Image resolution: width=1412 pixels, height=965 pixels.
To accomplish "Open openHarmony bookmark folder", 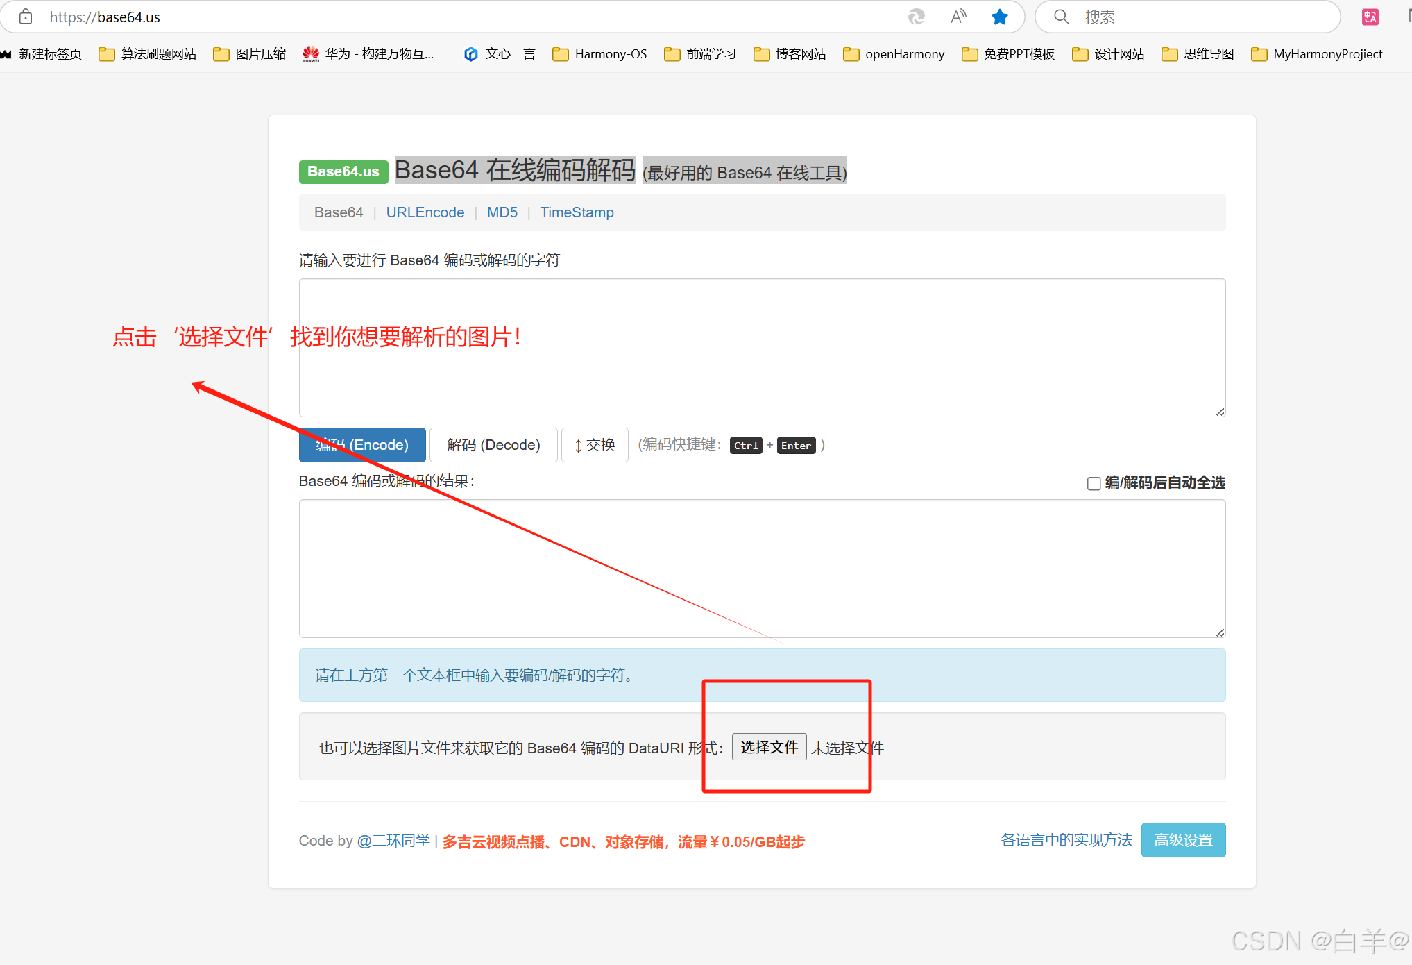I will coord(894,54).
